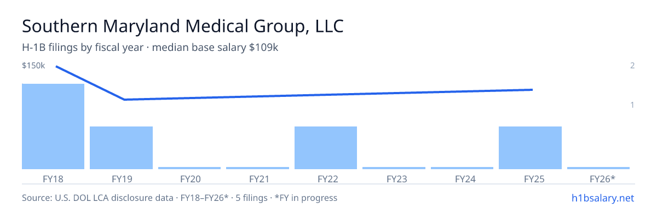Click the salary line's FY18 starting point
This screenshot has width=657, height=219.
[x=56, y=67]
